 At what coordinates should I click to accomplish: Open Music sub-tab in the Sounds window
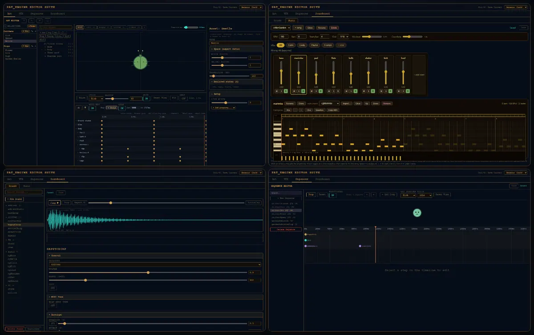[x=27, y=186]
